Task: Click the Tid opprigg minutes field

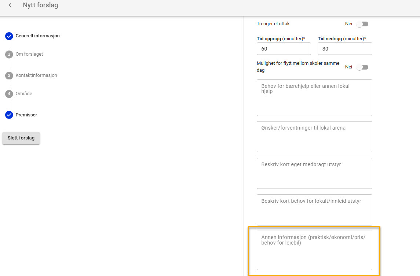Action: (284, 49)
